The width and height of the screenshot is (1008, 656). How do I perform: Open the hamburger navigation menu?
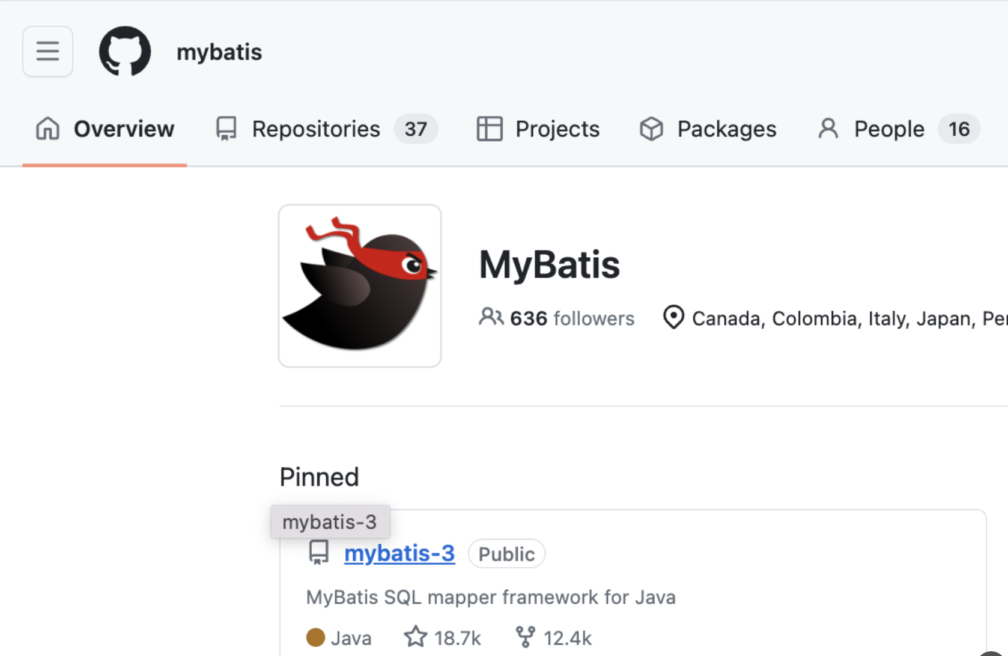click(47, 52)
